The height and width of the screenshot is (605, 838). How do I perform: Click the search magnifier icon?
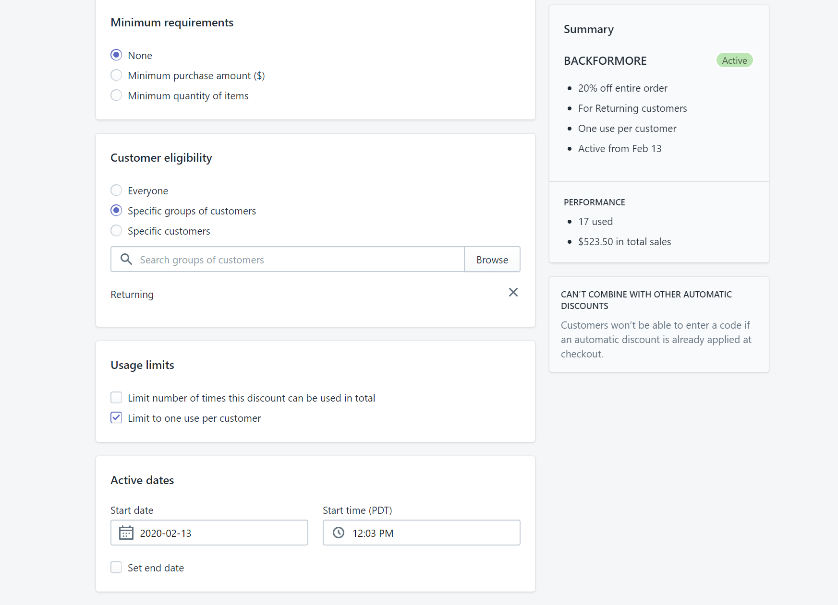[126, 259]
